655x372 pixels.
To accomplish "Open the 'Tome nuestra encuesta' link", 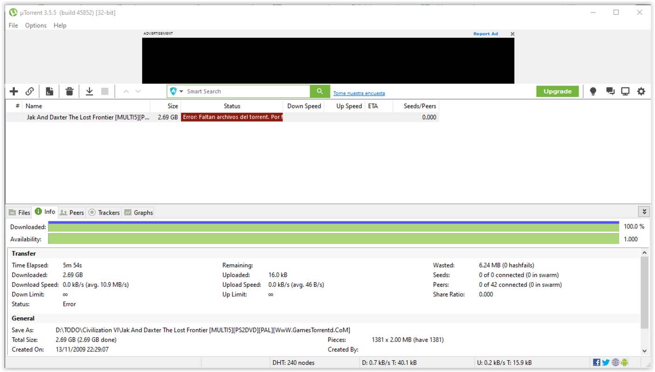I will [x=359, y=93].
